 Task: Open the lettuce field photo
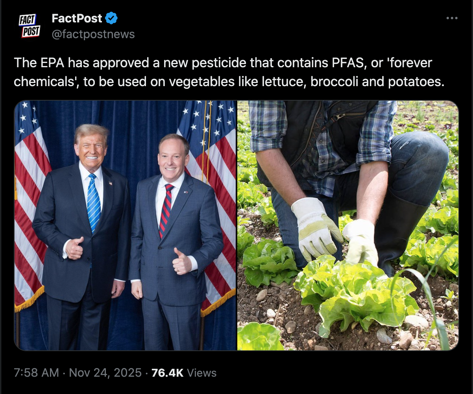348,225
